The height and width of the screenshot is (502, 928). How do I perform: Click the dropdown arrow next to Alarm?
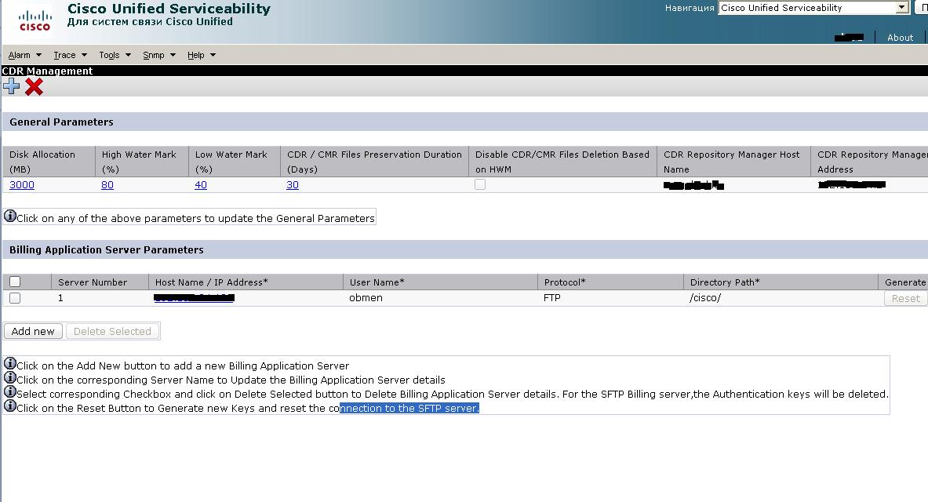point(38,55)
